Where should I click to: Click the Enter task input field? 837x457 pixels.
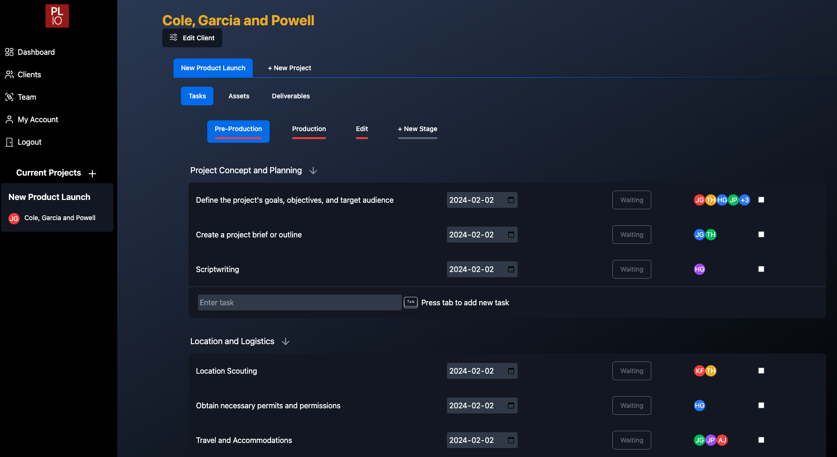click(299, 302)
